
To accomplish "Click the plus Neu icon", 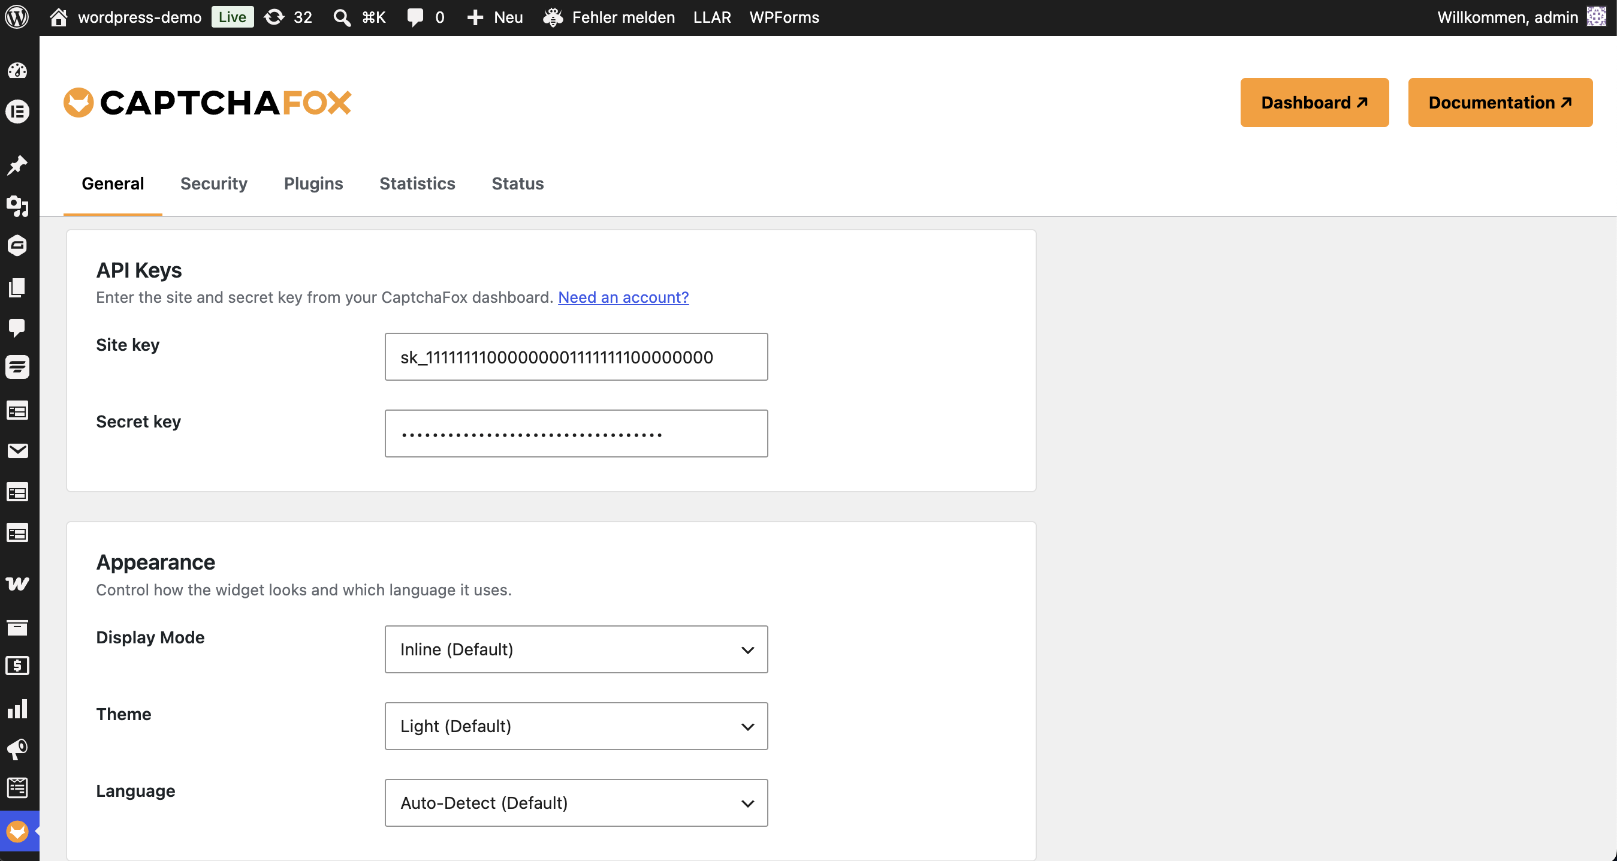I will pos(475,17).
